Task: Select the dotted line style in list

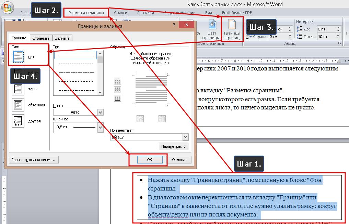Action: point(75,64)
